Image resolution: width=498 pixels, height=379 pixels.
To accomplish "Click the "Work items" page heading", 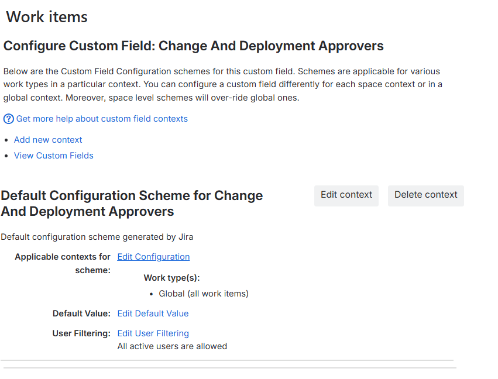I will point(47,17).
